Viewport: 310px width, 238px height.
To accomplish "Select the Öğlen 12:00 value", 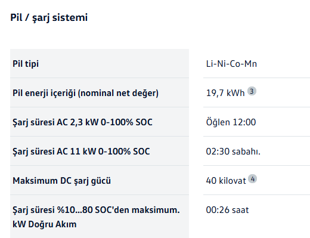I will click(x=231, y=122).
